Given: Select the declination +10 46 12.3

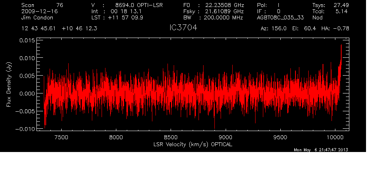Looking at the screenshot, I should point(79,29).
